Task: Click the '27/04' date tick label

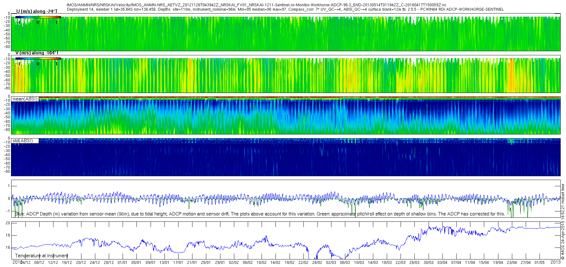Action: 525,263
